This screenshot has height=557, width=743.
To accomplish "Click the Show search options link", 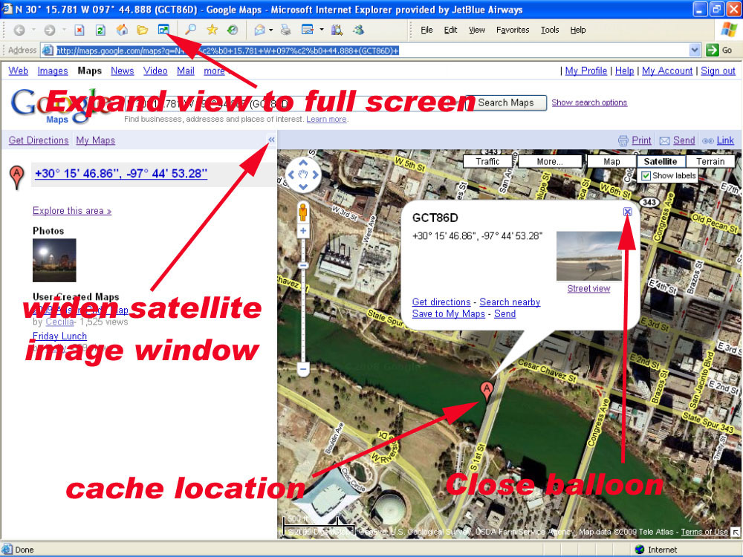I will [589, 102].
